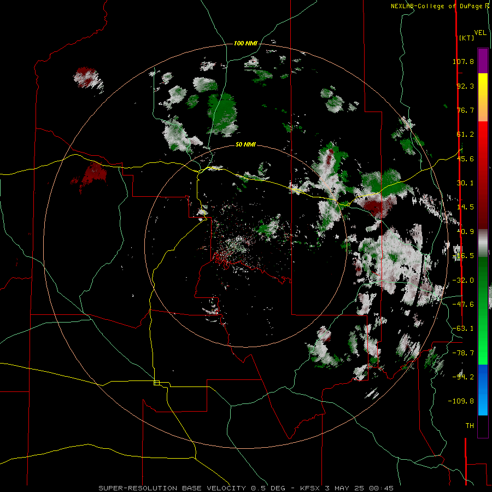Screen dimensions: 492x492
Task: Click the gray near-zero segment of color bar
Action: click(483, 243)
